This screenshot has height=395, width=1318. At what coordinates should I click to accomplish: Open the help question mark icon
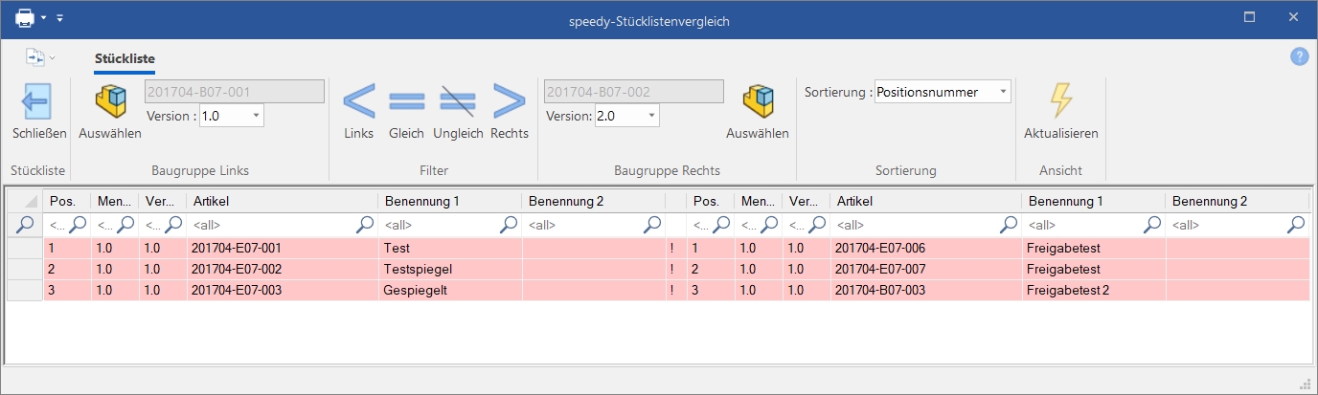tap(1299, 57)
